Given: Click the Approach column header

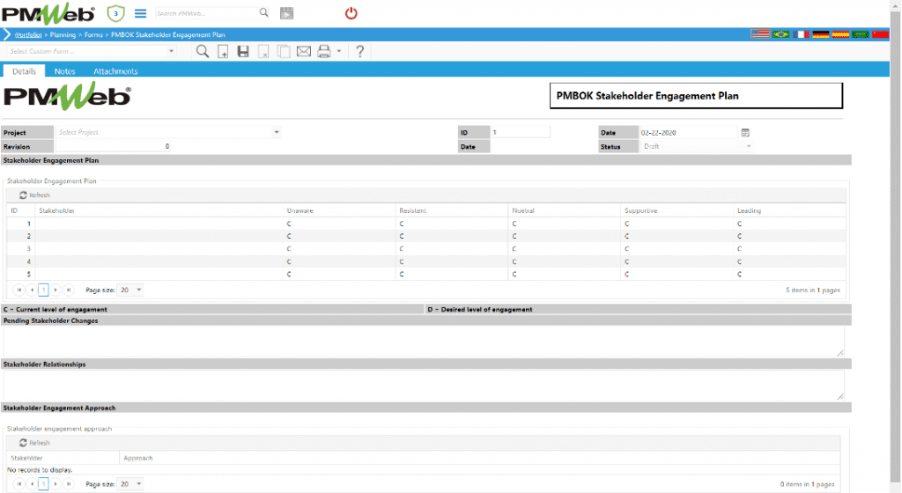Looking at the screenshot, I should (138, 458).
